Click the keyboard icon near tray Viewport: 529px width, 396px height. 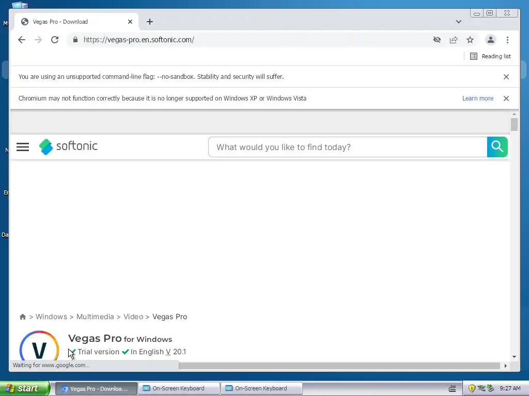tap(453, 389)
